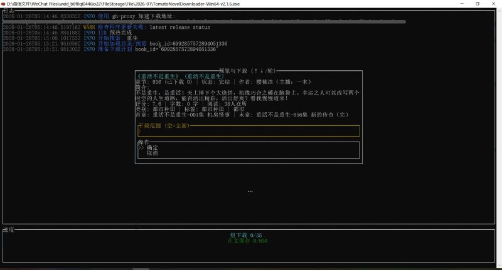This screenshot has height=270, width=502.
Task: Focus the 下载范围 input field
Action: coord(248,131)
